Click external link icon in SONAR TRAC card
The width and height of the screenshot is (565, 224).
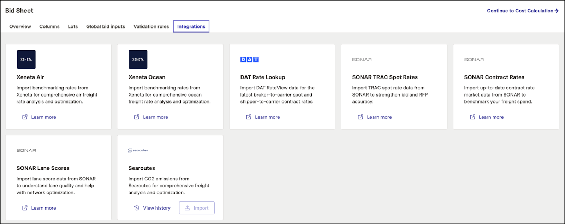361,117
